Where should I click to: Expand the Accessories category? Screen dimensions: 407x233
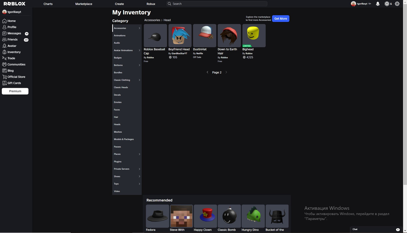(x=139, y=28)
